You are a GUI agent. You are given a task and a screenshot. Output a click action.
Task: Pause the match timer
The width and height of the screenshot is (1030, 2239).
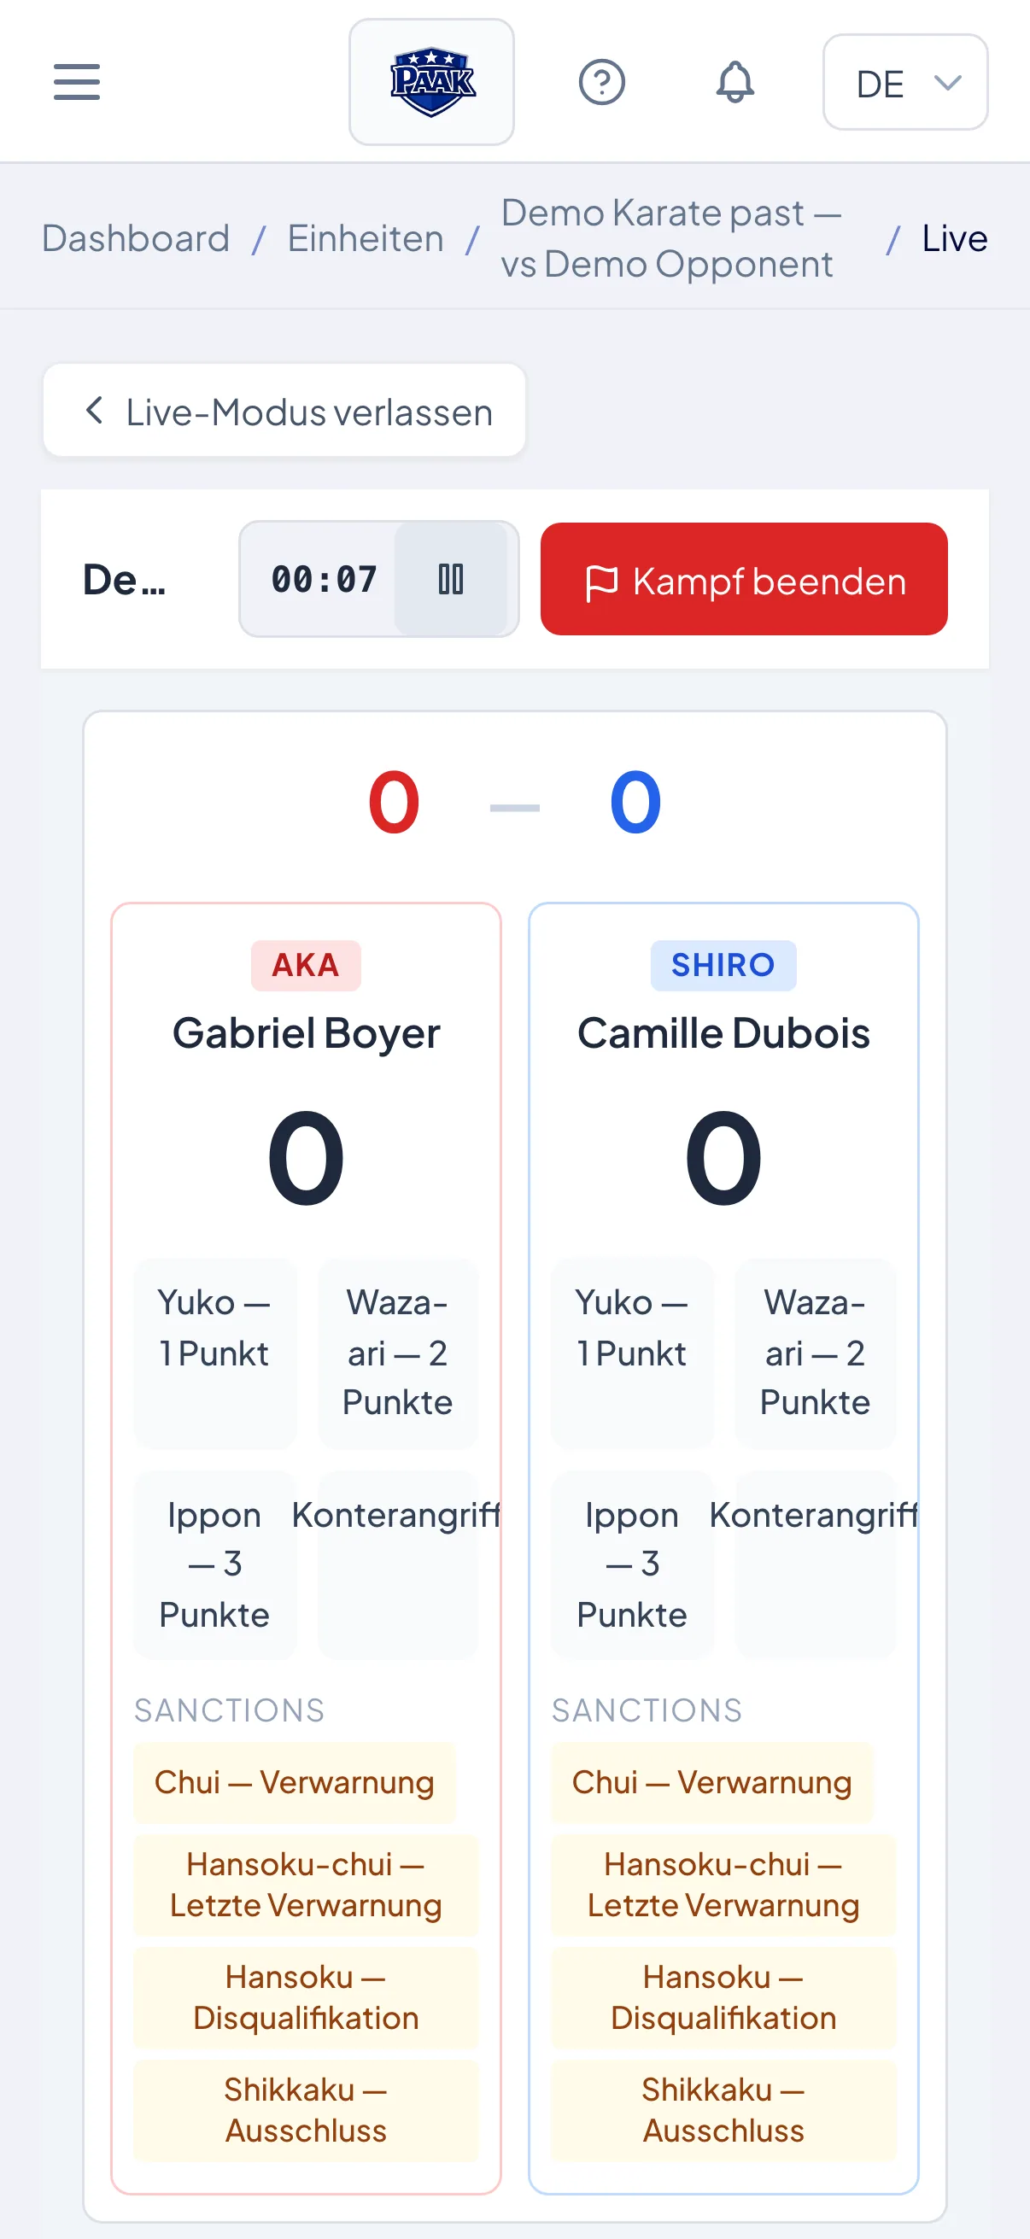point(450,579)
